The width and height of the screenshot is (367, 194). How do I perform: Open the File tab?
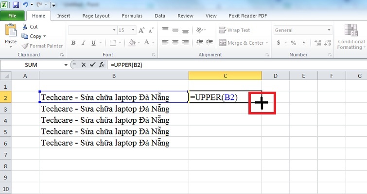point(12,16)
